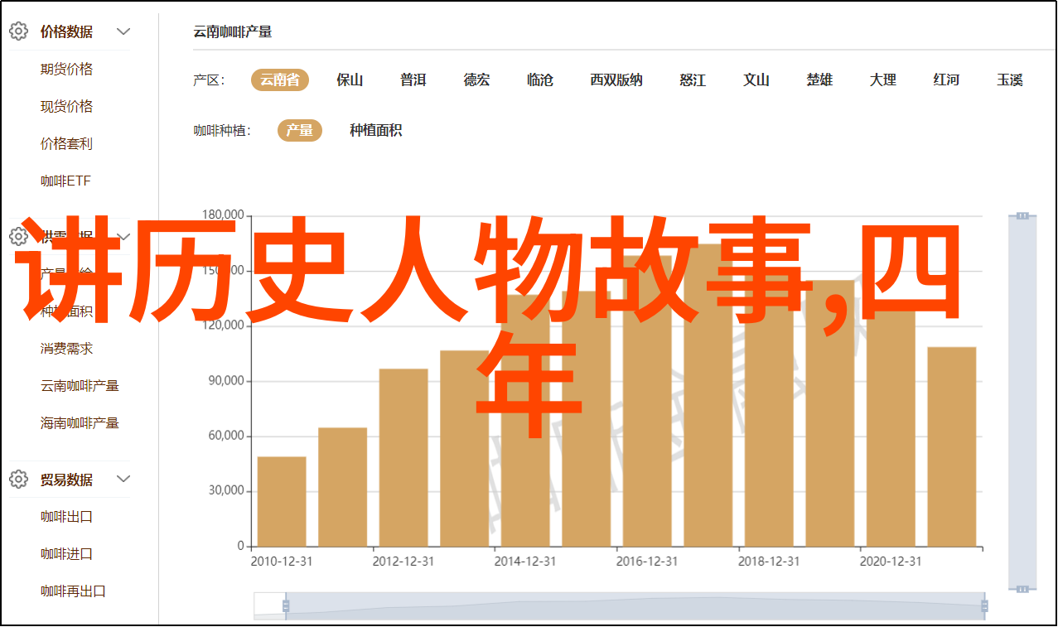Select the 云南省 region filter
Viewport: 1058px width, 627px height.
click(x=280, y=80)
